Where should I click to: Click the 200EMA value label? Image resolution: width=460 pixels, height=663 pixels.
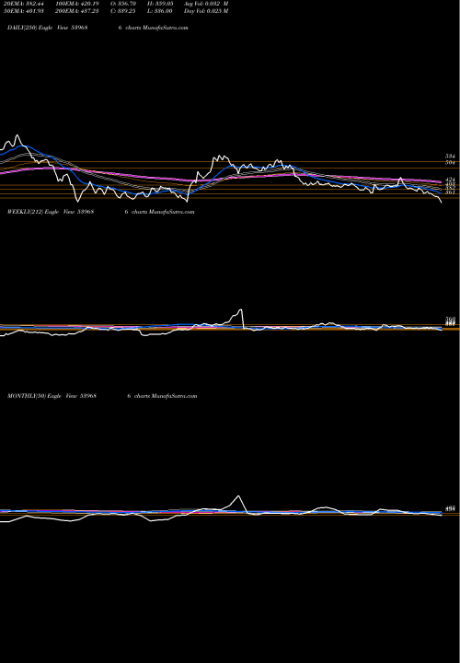(x=77, y=11)
